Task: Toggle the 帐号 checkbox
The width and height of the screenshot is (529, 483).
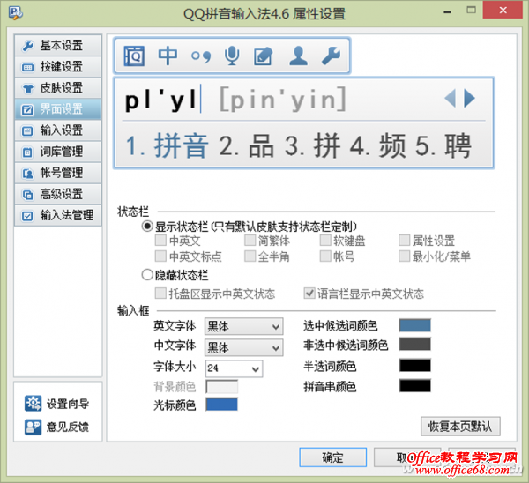Action: point(325,256)
